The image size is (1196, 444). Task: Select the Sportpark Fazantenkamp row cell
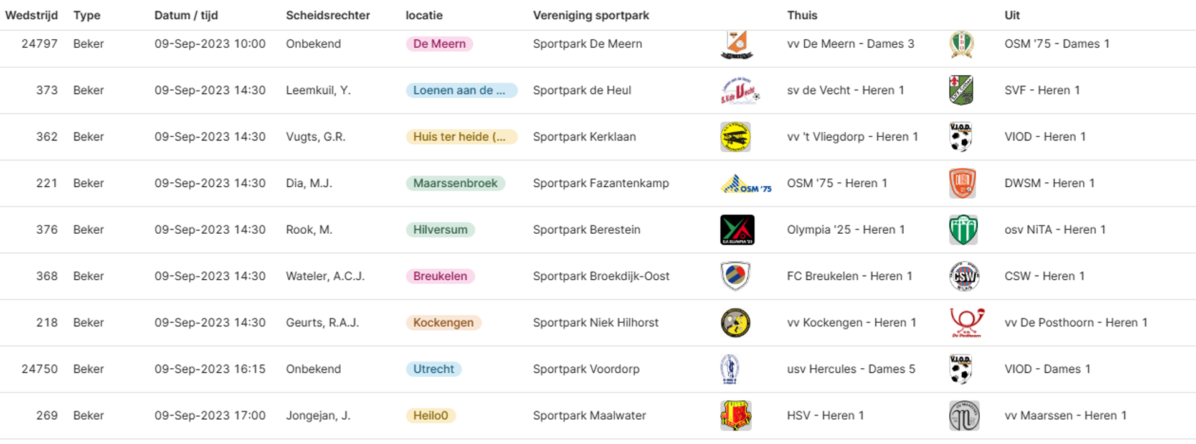pos(601,183)
